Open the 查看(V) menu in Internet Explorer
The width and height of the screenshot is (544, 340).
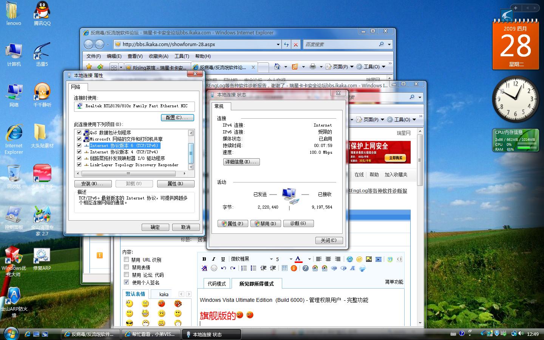[135, 56]
